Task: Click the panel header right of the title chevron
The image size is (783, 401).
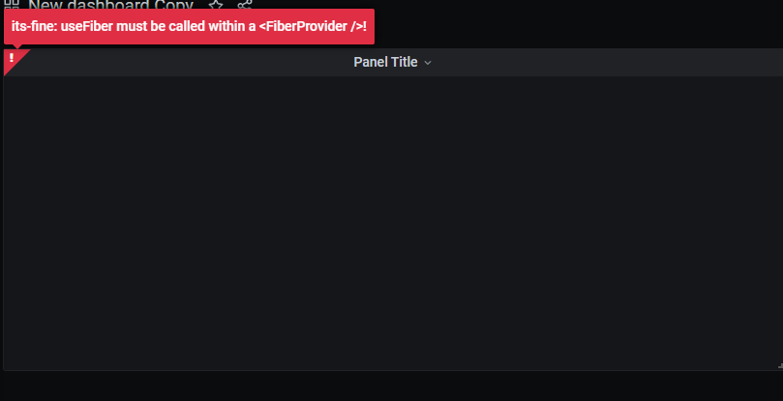Action: coord(607,63)
